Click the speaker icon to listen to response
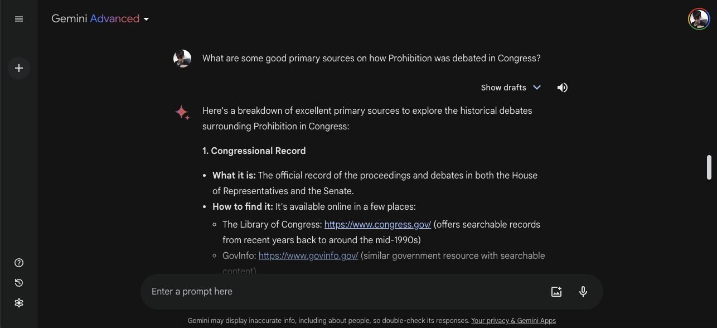717x328 pixels. point(563,88)
